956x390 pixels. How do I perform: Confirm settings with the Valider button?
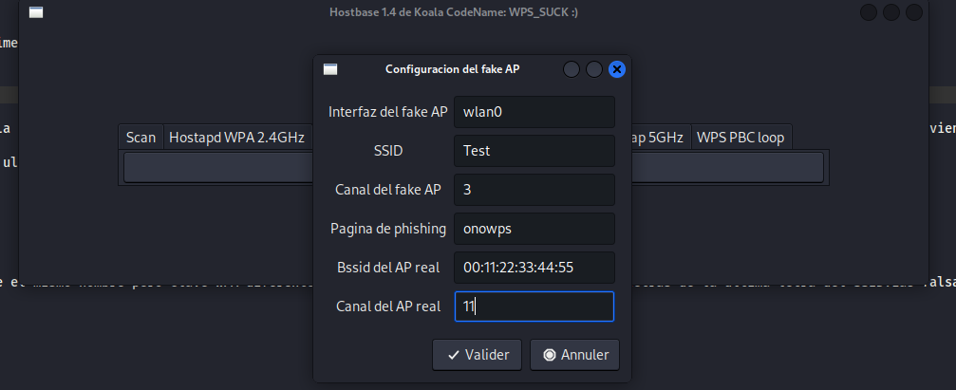tap(478, 355)
